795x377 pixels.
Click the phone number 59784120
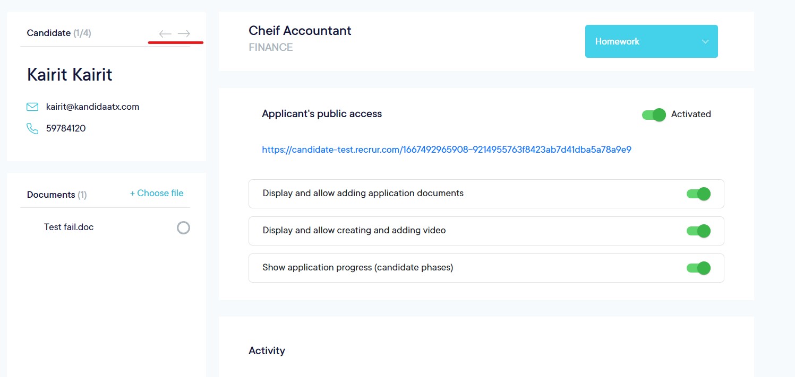[x=66, y=128]
